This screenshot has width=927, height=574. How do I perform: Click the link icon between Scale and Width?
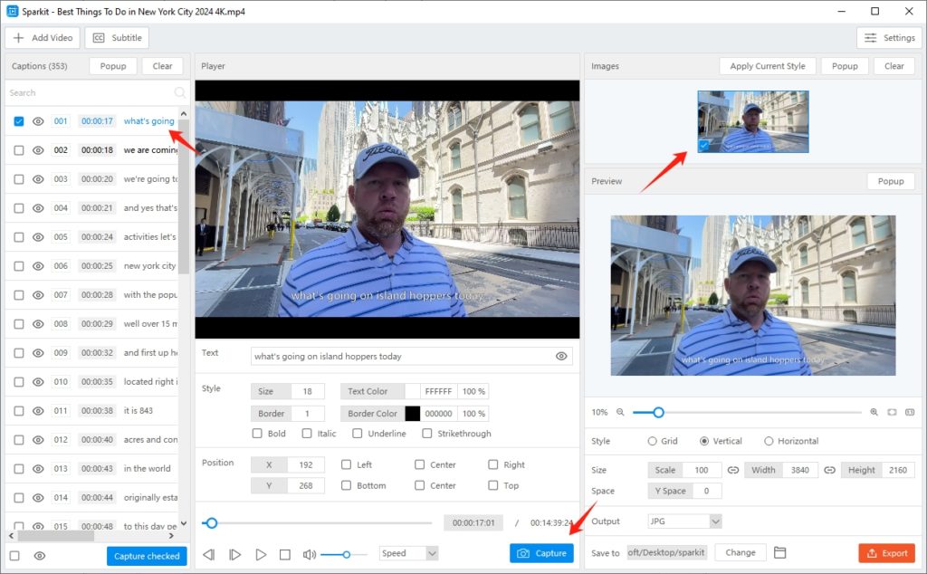coord(733,470)
